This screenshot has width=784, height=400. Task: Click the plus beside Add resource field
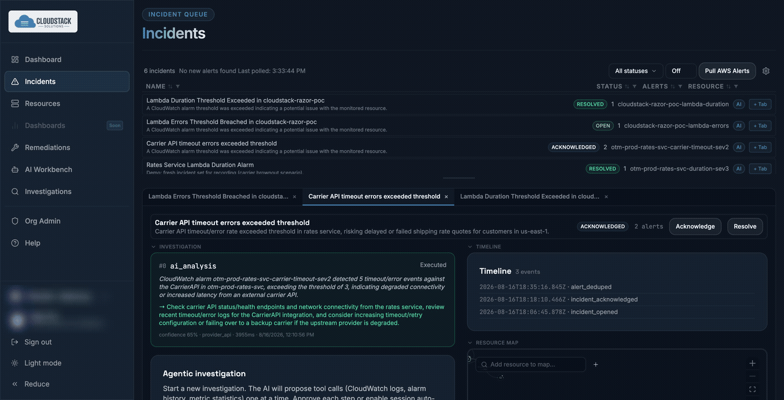[596, 365]
